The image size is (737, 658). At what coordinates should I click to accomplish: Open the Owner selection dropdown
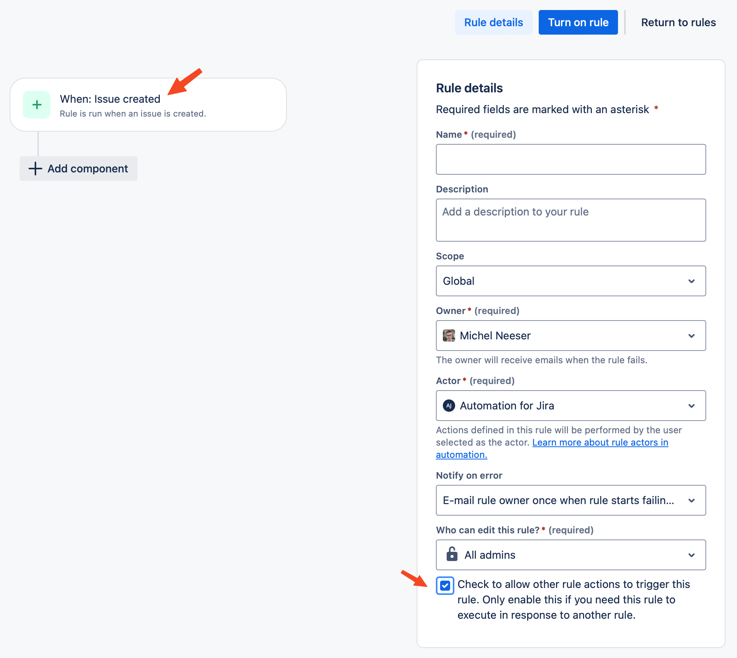pos(692,336)
